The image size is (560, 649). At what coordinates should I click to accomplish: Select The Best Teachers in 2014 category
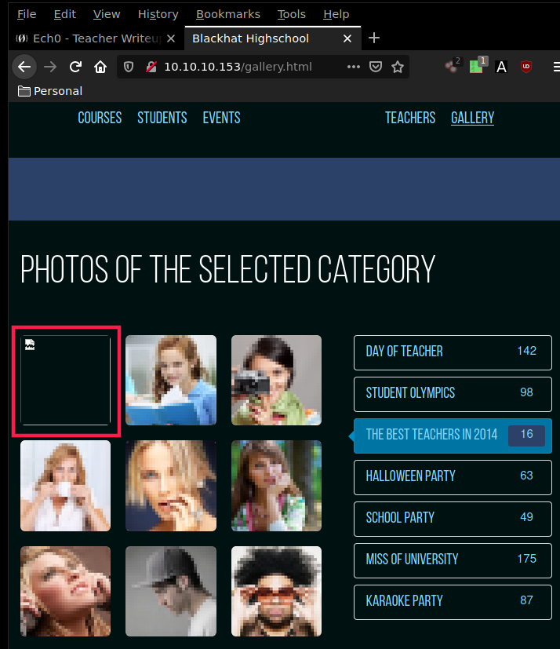453,436
